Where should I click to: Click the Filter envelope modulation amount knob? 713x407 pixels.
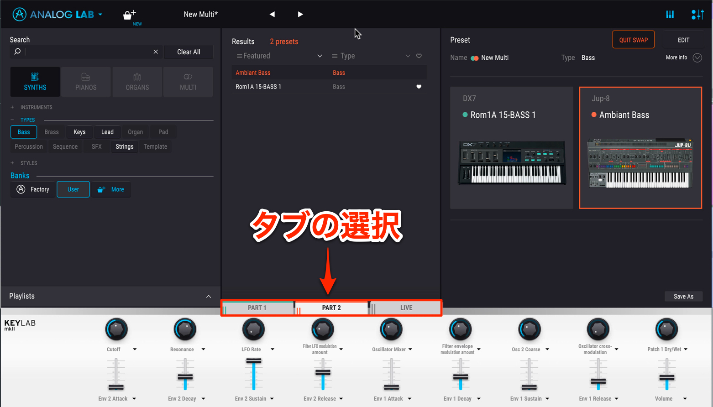(x=460, y=329)
